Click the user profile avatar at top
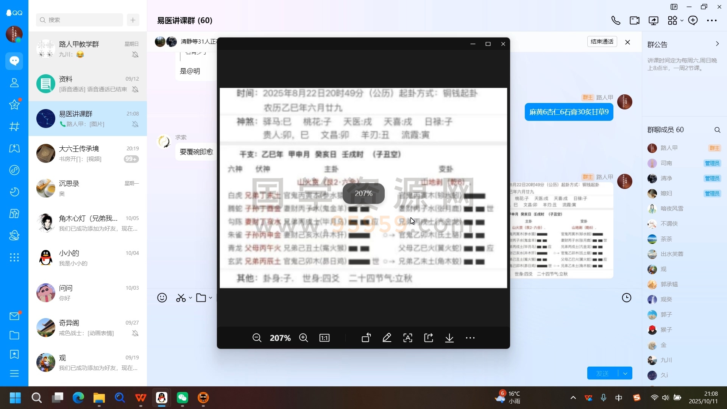This screenshot has height=409, width=727. 14,34
